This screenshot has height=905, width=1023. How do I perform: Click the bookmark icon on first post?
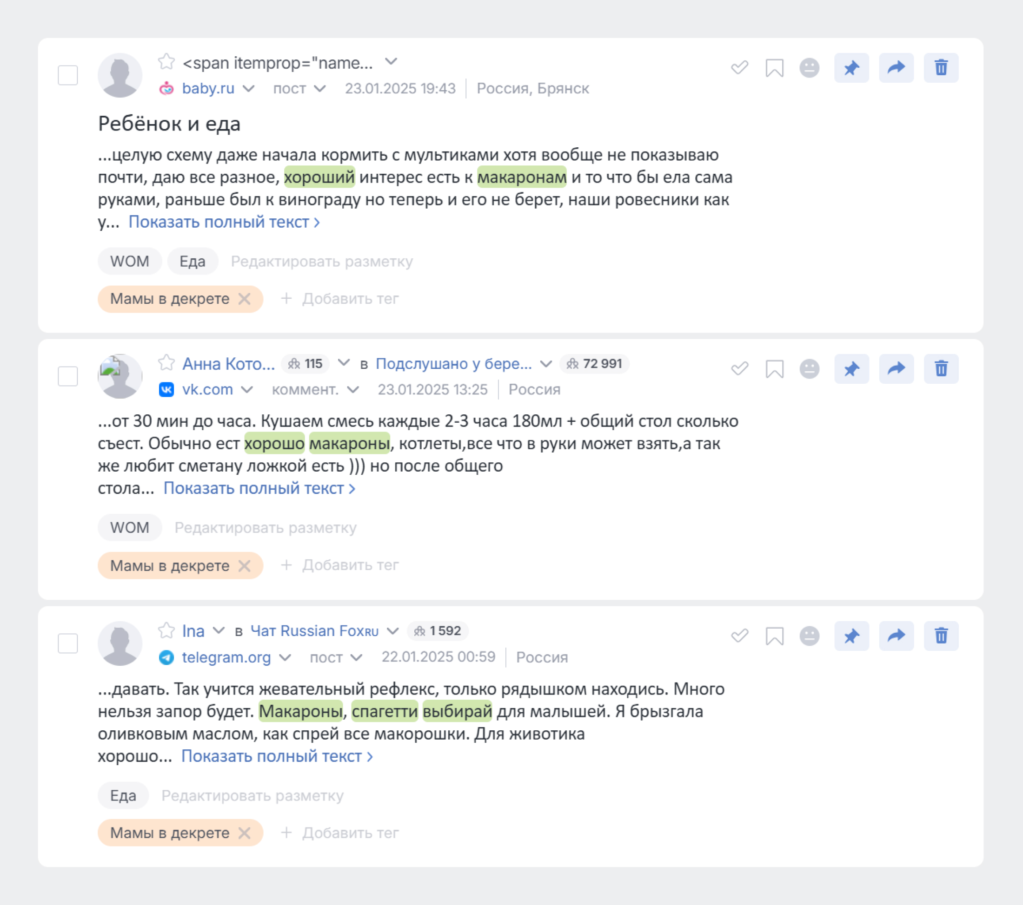[x=774, y=67]
